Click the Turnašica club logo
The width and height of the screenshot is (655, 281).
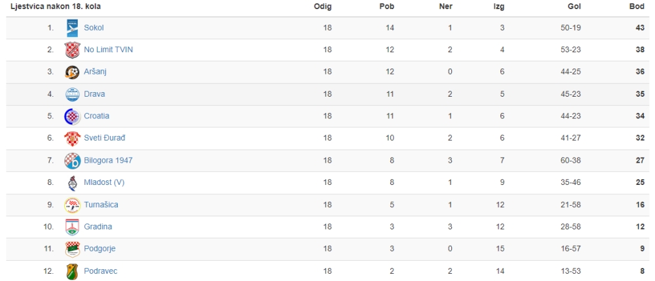click(72, 205)
